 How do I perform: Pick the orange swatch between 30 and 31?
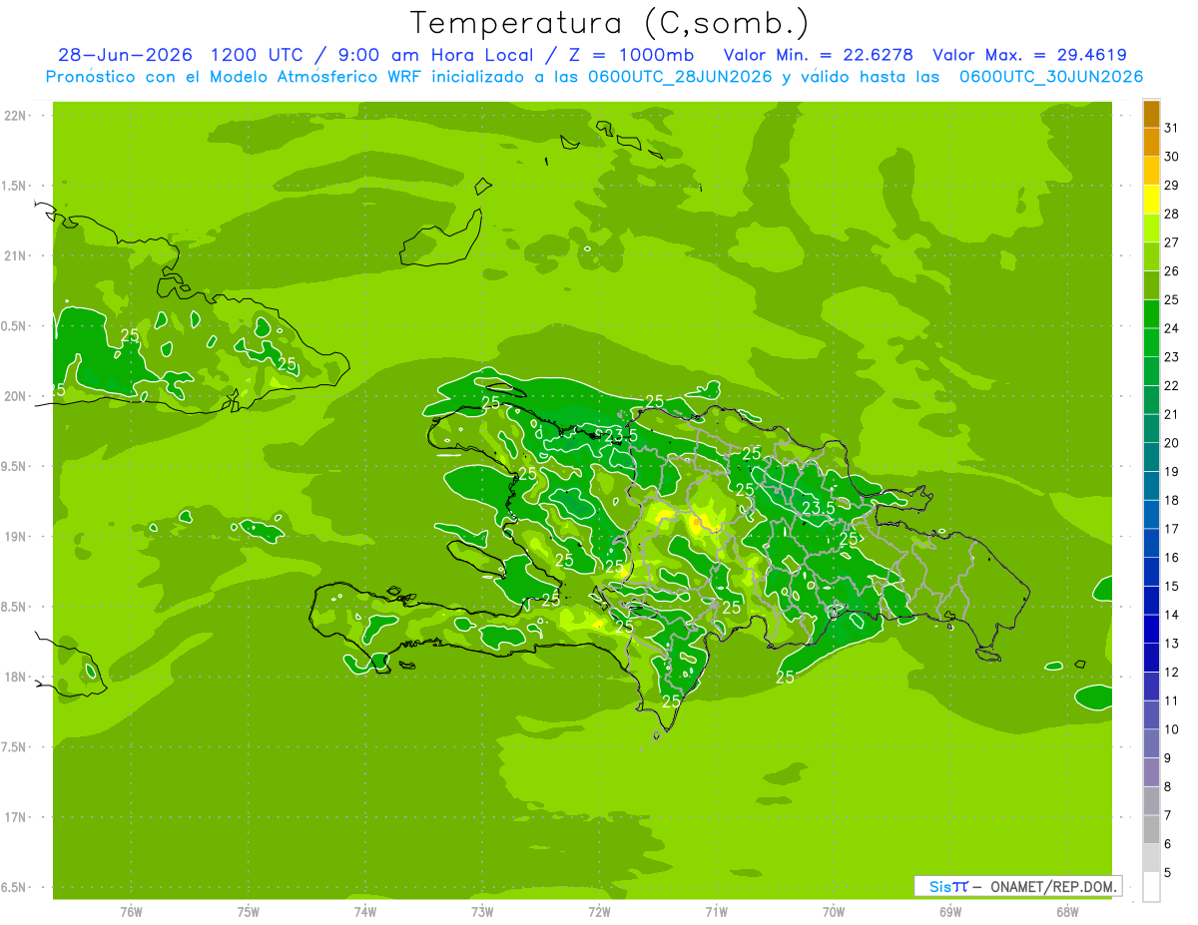(x=1151, y=142)
